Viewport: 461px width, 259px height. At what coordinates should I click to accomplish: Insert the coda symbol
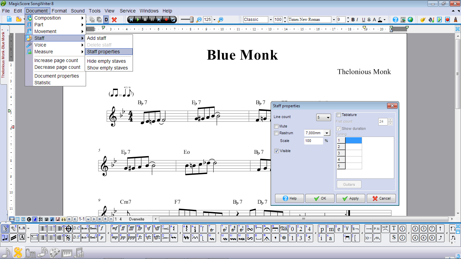click(x=68, y=228)
